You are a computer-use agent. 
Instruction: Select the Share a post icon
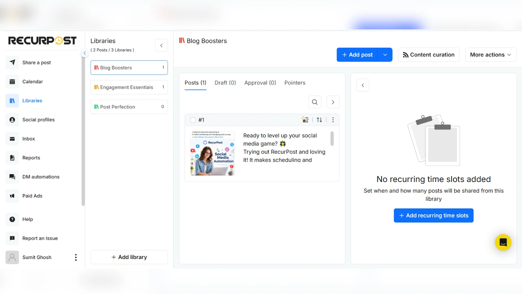[x=12, y=62]
